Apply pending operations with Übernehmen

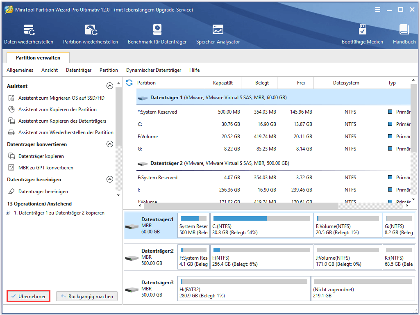click(x=28, y=296)
